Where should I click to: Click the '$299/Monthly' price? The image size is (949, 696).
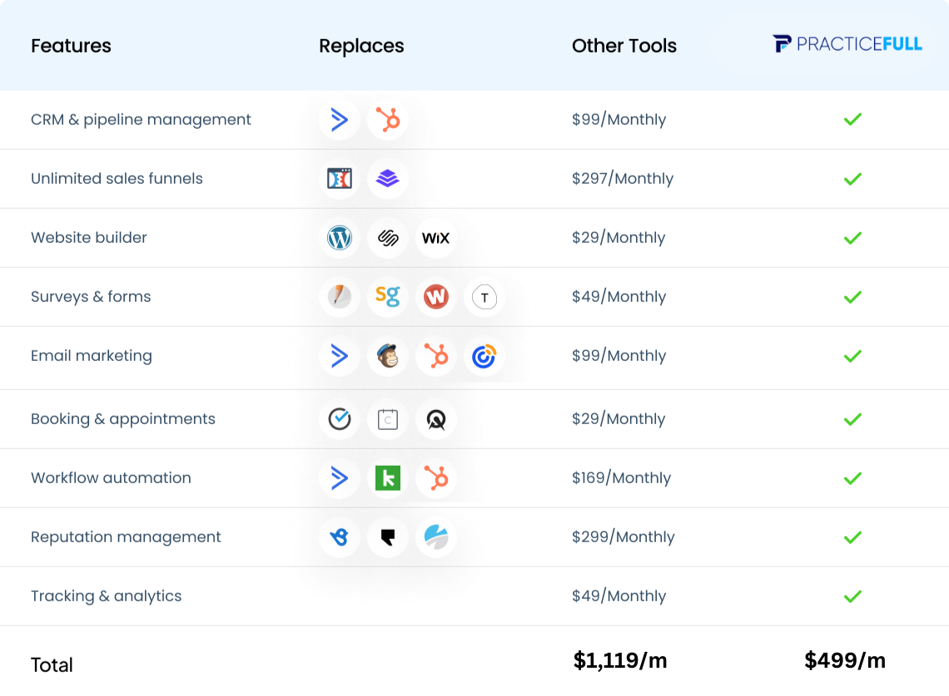click(x=623, y=537)
